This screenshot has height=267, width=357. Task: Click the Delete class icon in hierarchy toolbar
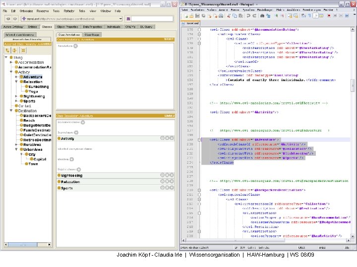23,50
